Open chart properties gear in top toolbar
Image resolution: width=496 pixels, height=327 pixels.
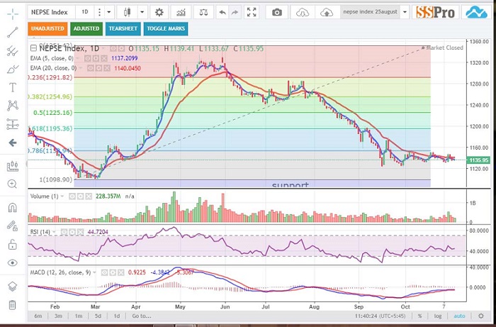[159, 12]
